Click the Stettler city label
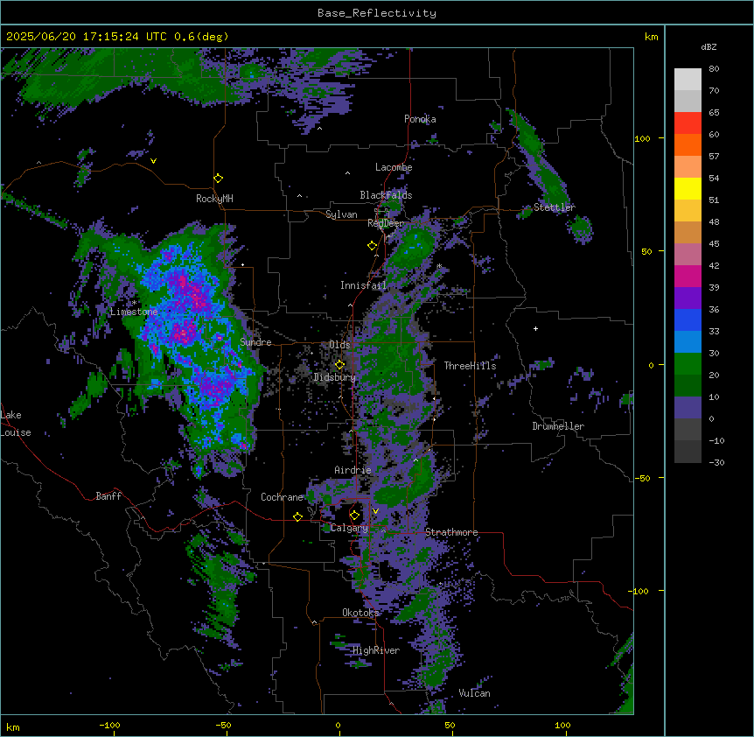This screenshot has width=754, height=737. tap(555, 207)
